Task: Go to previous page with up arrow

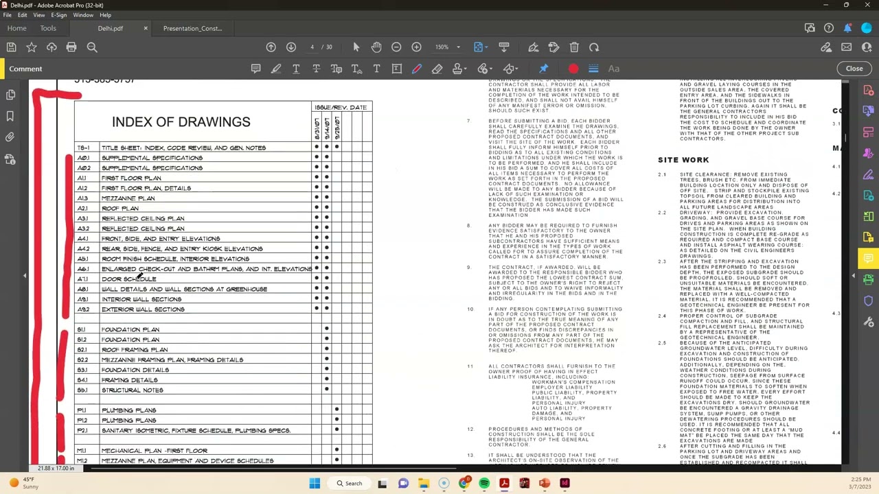Action: 271,47
